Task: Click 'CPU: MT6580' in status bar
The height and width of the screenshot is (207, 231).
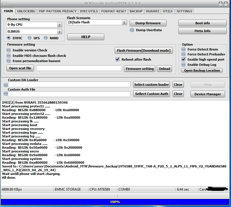Action: pyautogui.click(x=100, y=189)
